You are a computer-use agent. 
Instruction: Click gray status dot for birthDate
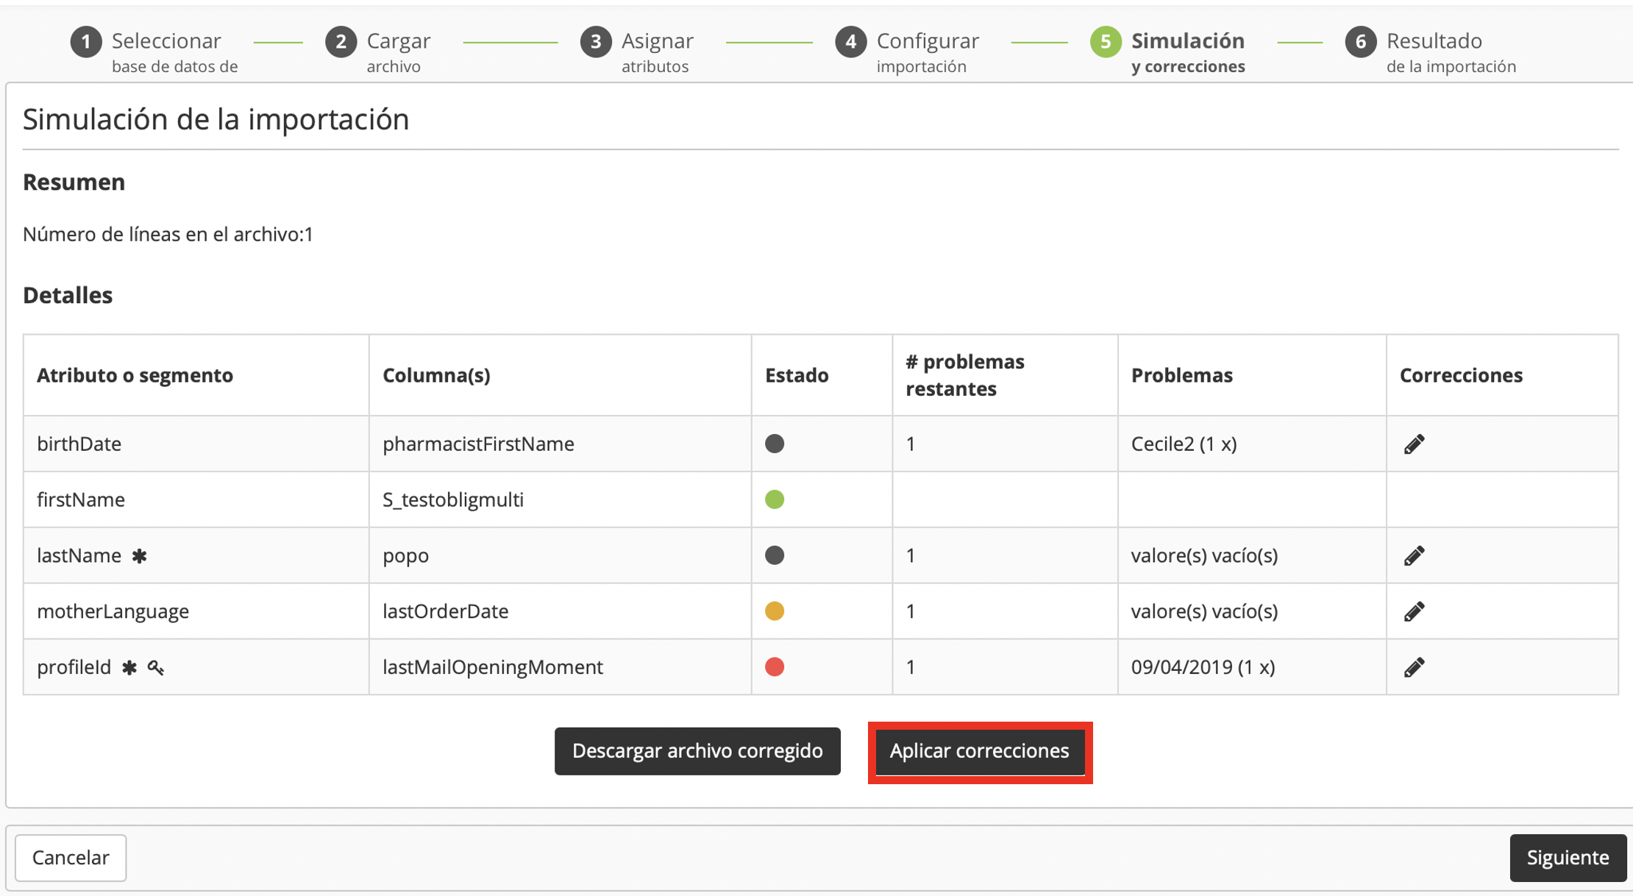[775, 444]
